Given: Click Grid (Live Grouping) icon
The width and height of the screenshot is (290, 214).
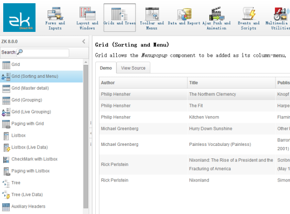Looking at the screenshot, I should [6, 112].
